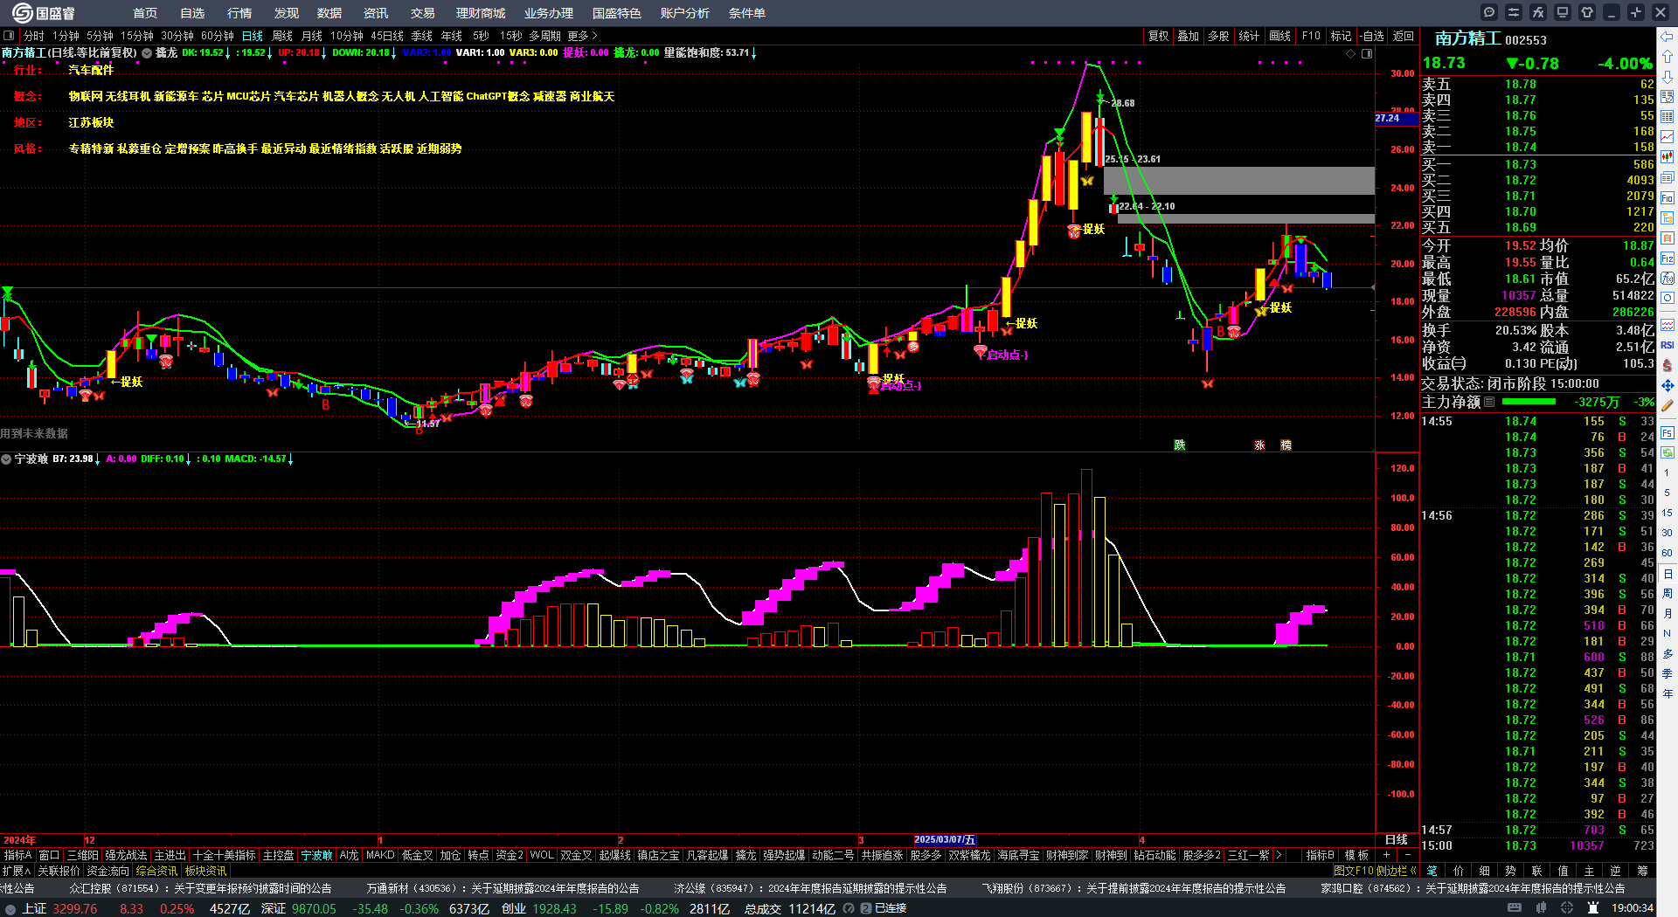
Task: Open the settings sliders icon in title bar
Action: pyautogui.click(x=1514, y=12)
